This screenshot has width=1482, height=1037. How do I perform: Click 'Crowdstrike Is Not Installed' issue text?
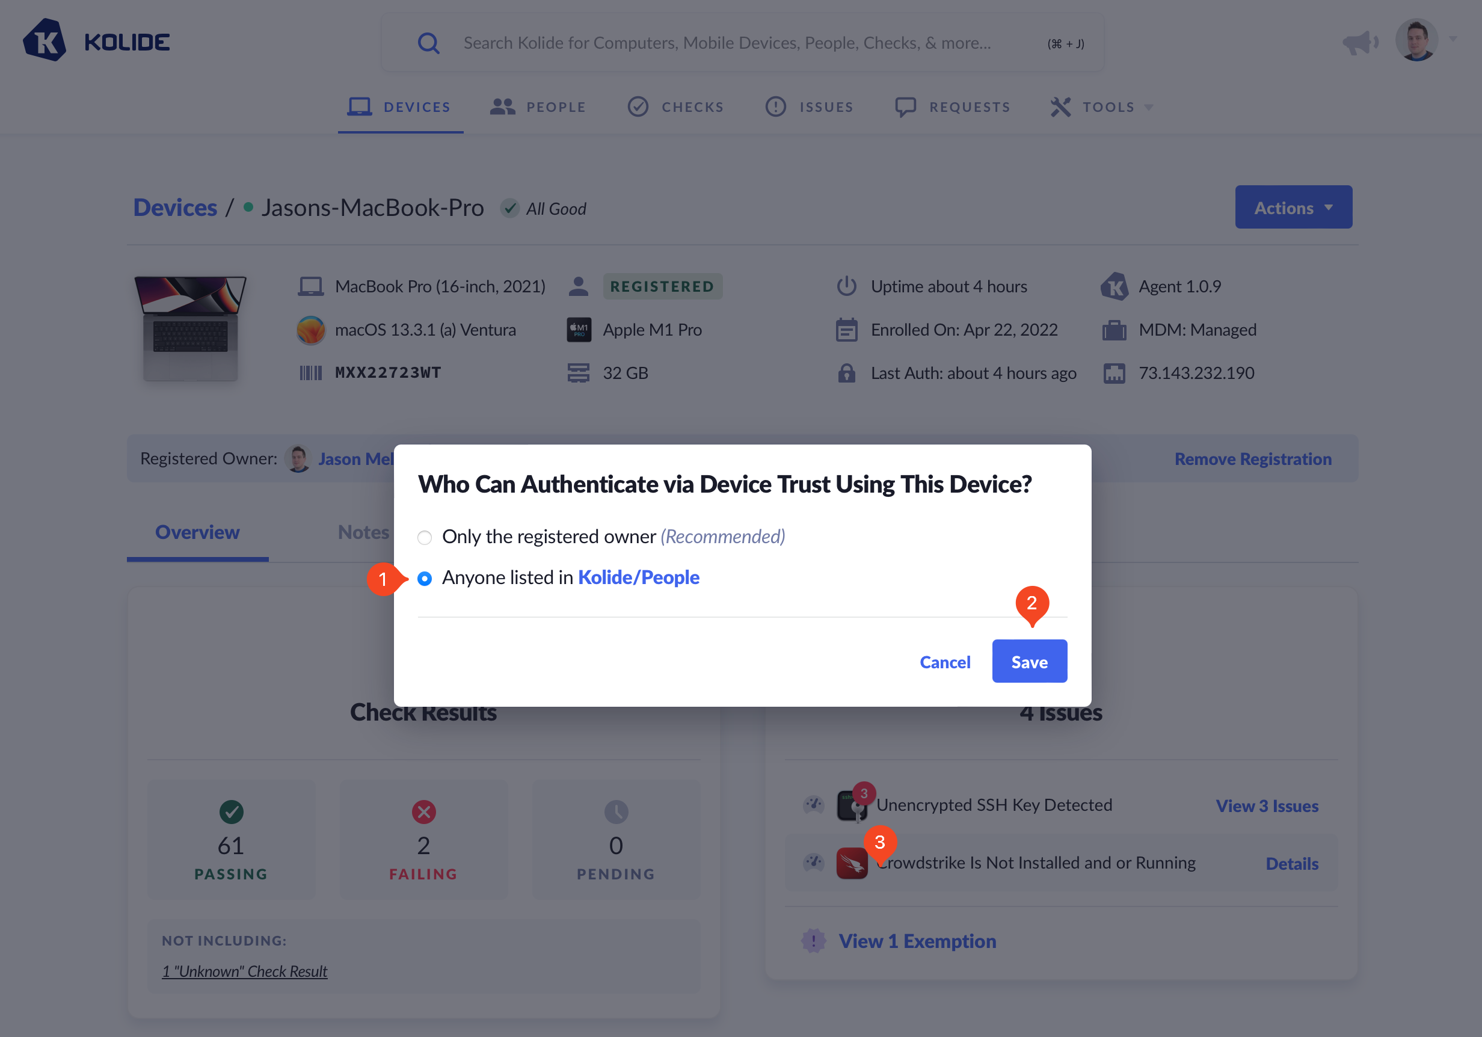(x=1036, y=863)
